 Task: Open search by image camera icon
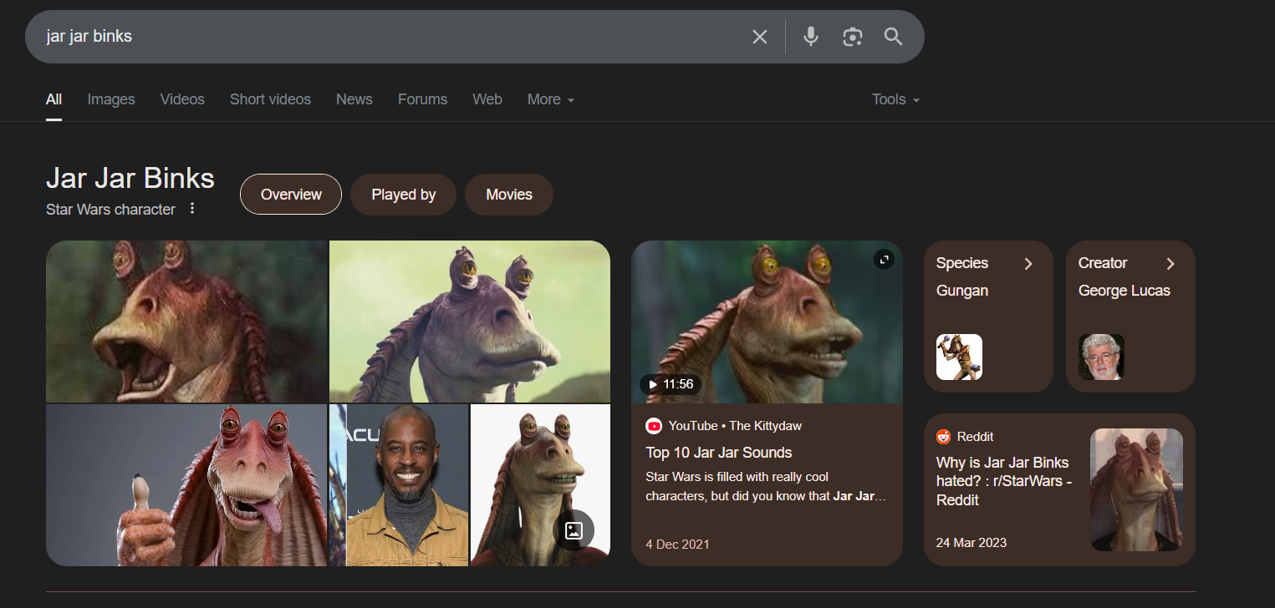(x=852, y=37)
